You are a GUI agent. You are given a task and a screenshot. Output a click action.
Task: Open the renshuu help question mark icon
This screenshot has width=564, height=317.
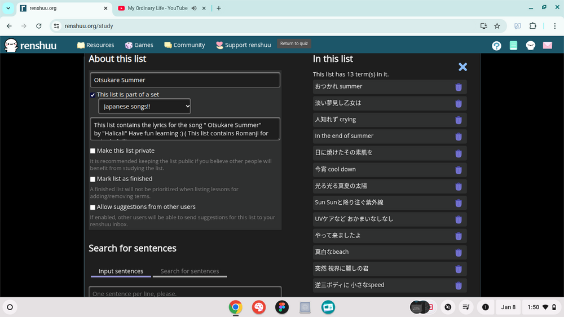click(x=496, y=46)
